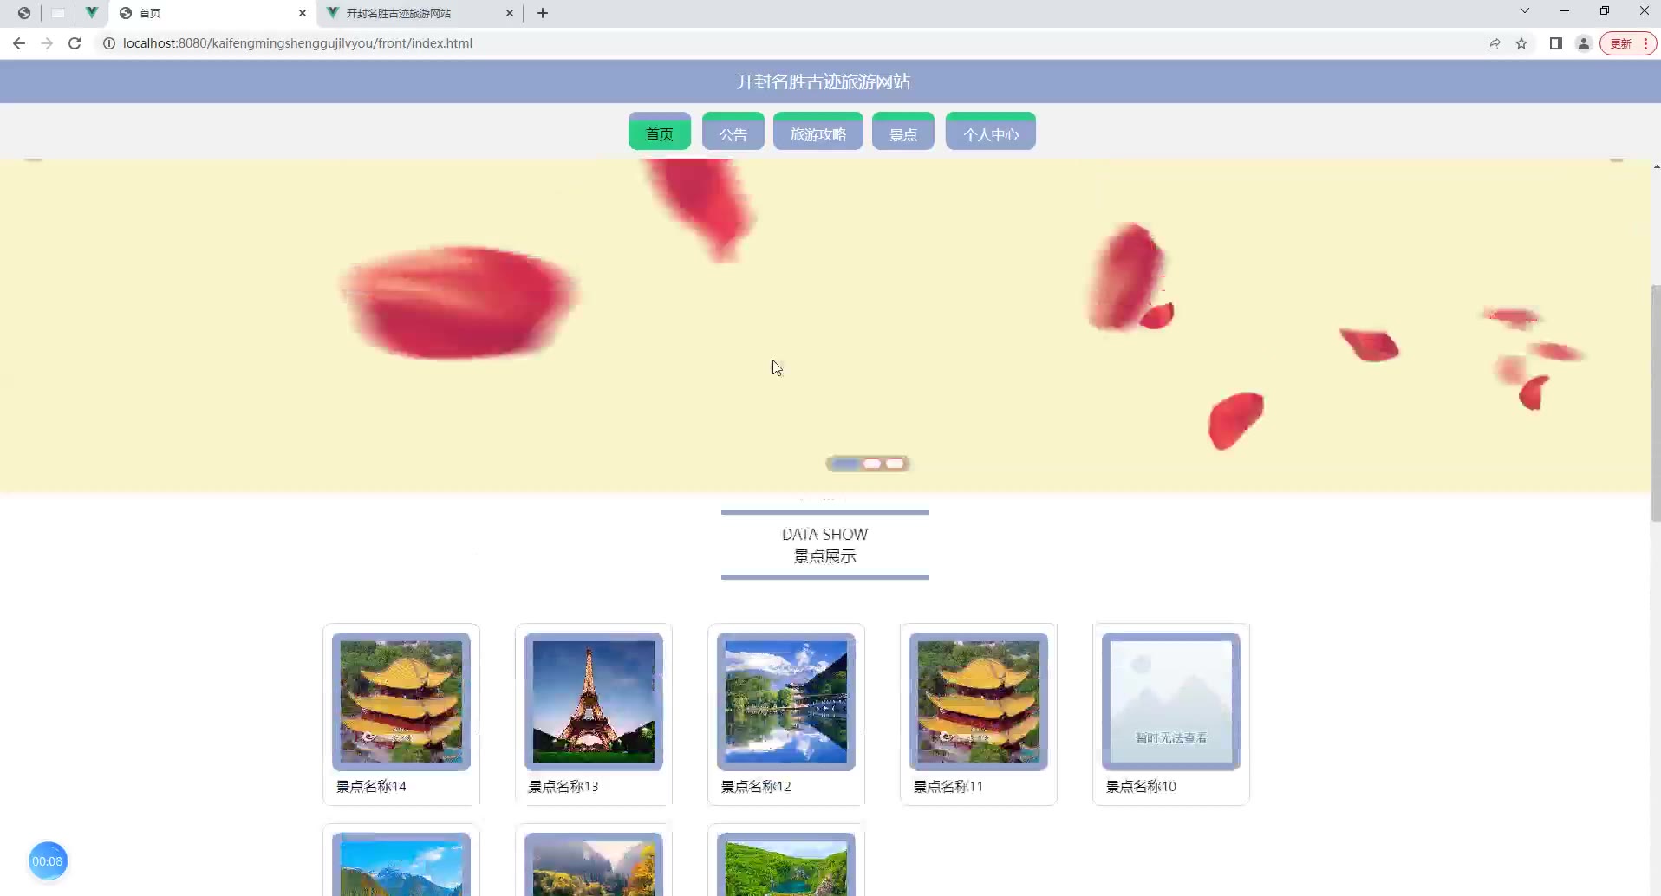Image resolution: width=1661 pixels, height=896 pixels.
Task: Click the DATA SHOW heading text
Action: point(824,535)
